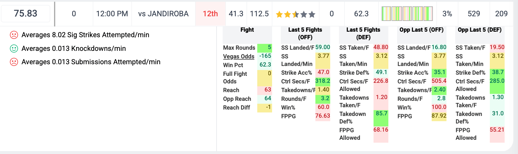Image resolution: width=518 pixels, height=154 pixels.
Task: Click the last gray rating star
Action: coord(312,14)
